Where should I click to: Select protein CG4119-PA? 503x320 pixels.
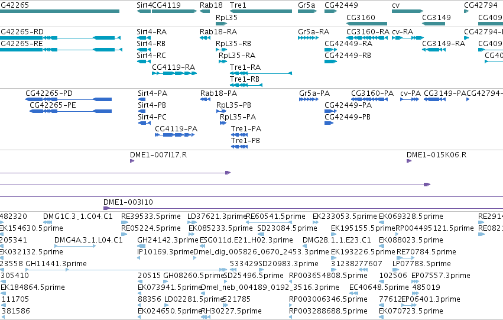175,135
